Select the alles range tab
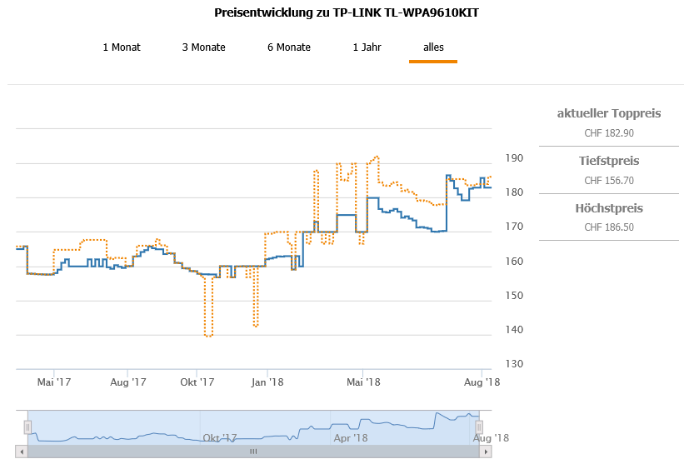The height and width of the screenshot is (469, 684). (433, 47)
